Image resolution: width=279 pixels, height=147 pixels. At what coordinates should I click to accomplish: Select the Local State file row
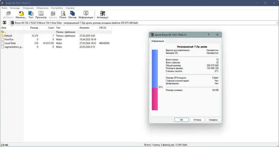10,43
